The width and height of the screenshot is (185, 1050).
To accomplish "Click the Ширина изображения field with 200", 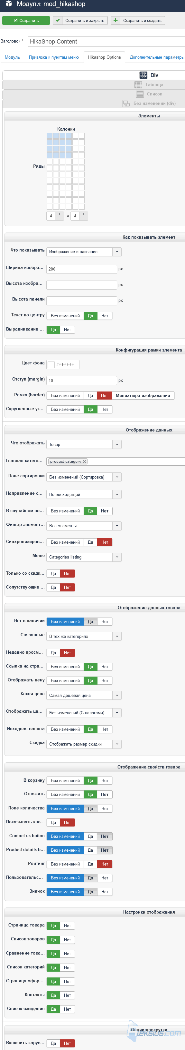I will click(81, 269).
